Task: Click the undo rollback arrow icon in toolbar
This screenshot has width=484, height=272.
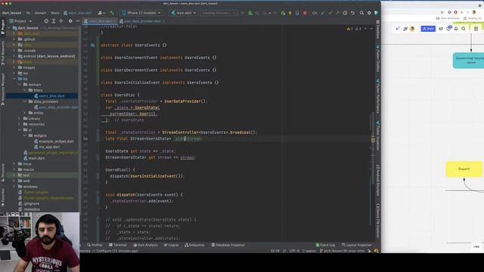Action: [352, 13]
